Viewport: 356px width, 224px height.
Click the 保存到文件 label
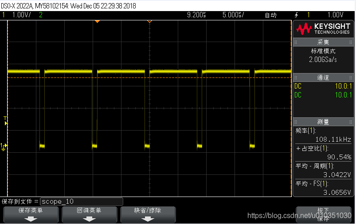click(x=17, y=201)
